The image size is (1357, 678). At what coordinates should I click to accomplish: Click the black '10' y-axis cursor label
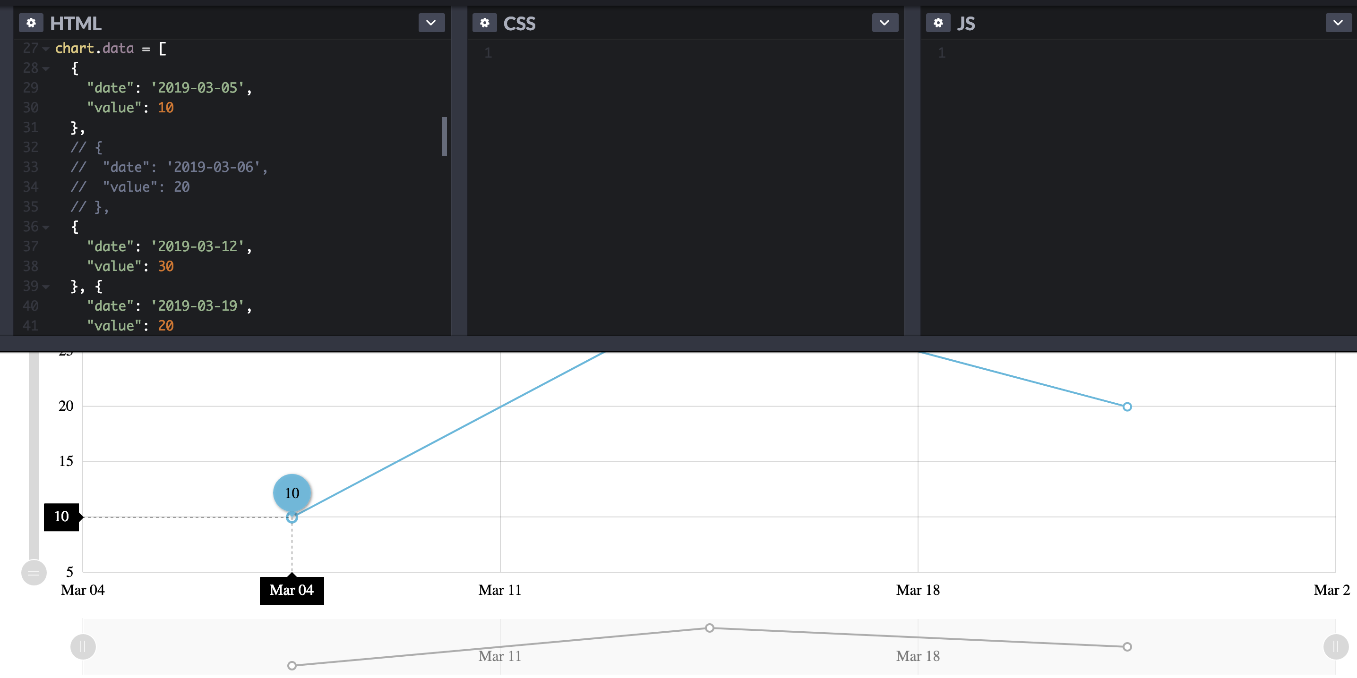point(61,517)
